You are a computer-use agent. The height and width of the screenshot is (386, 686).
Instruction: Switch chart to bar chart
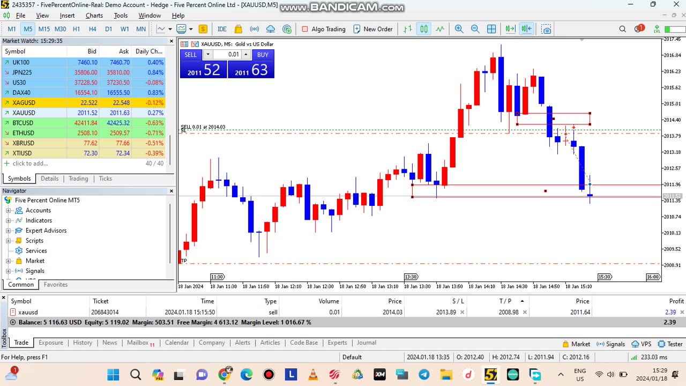[x=408, y=29]
